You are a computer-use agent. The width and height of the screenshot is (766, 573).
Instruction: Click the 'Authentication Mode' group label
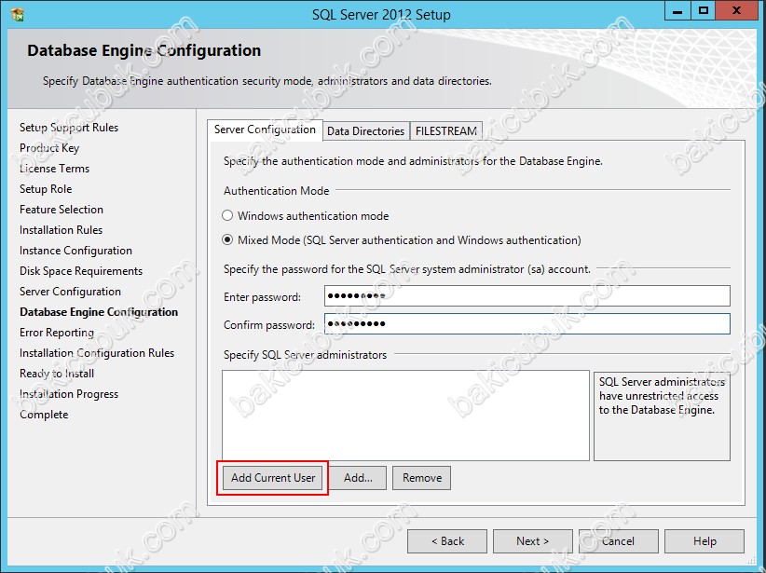(x=277, y=191)
